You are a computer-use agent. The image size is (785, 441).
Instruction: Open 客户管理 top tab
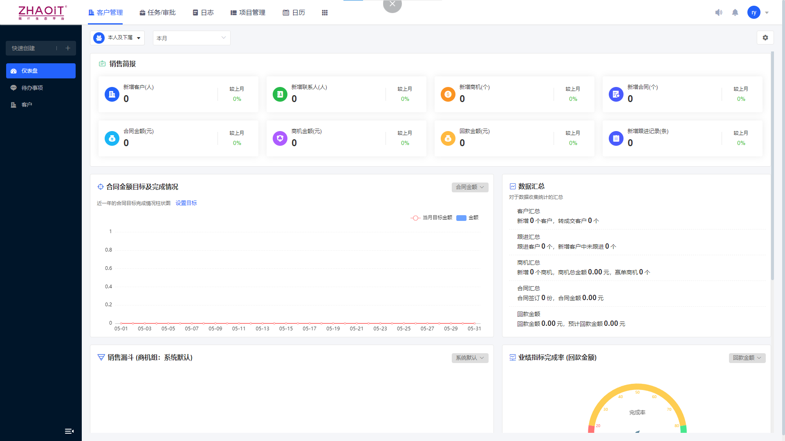(105, 13)
